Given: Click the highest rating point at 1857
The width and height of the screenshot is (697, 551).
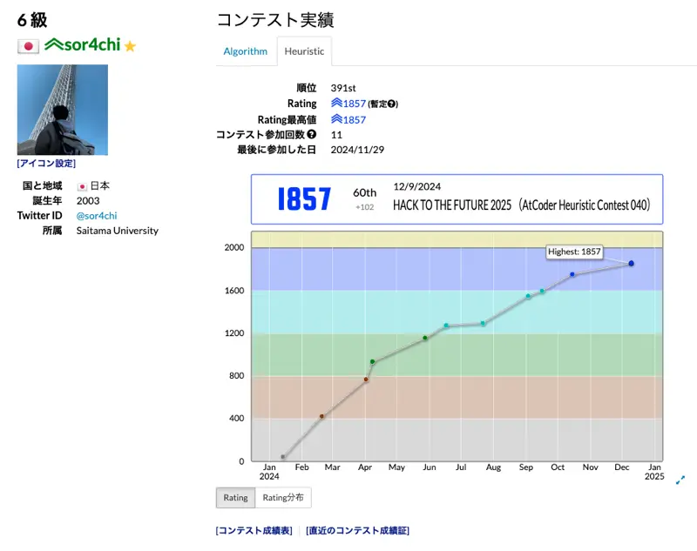Looking at the screenshot, I should click(631, 263).
